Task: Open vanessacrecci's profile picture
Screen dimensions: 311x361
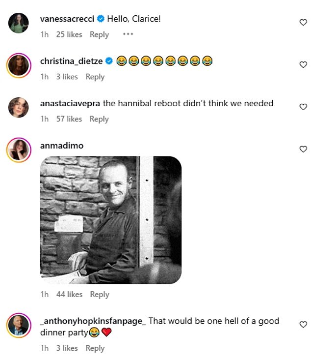Action: click(19, 23)
